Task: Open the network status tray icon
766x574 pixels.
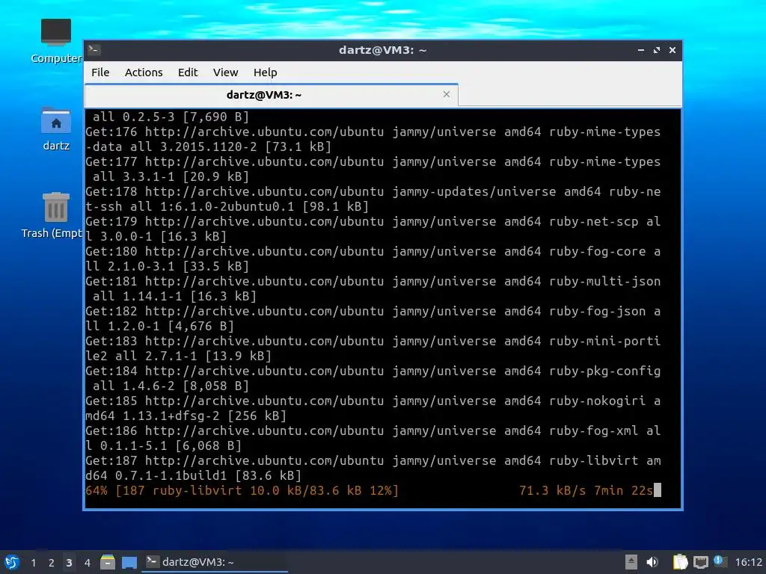Action: (700, 562)
